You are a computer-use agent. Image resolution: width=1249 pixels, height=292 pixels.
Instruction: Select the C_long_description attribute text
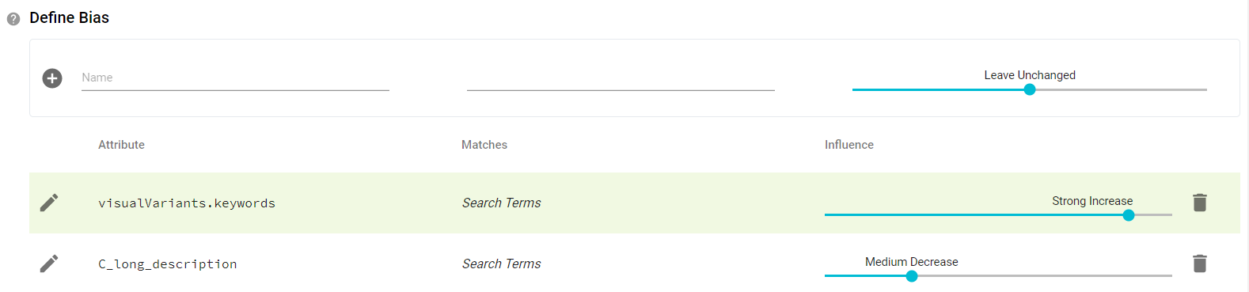click(x=168, y=264)
